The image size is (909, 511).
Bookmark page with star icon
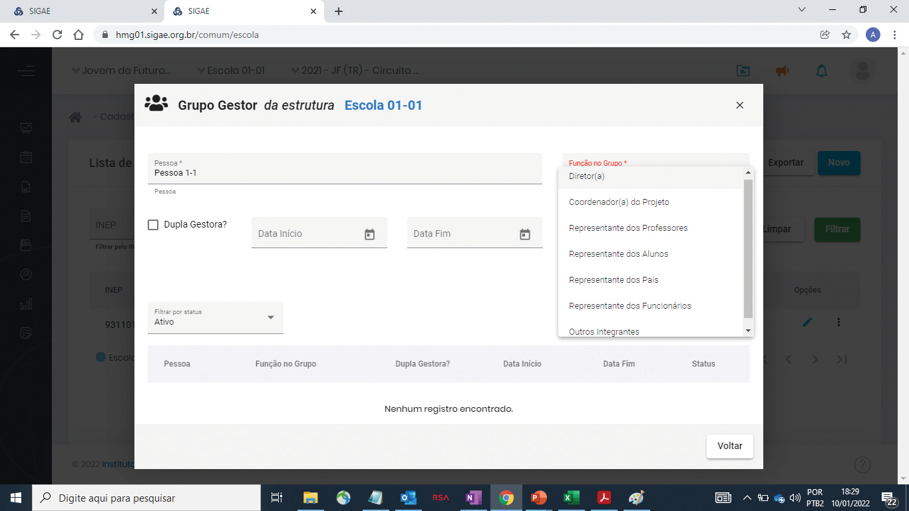click(846, 35)
